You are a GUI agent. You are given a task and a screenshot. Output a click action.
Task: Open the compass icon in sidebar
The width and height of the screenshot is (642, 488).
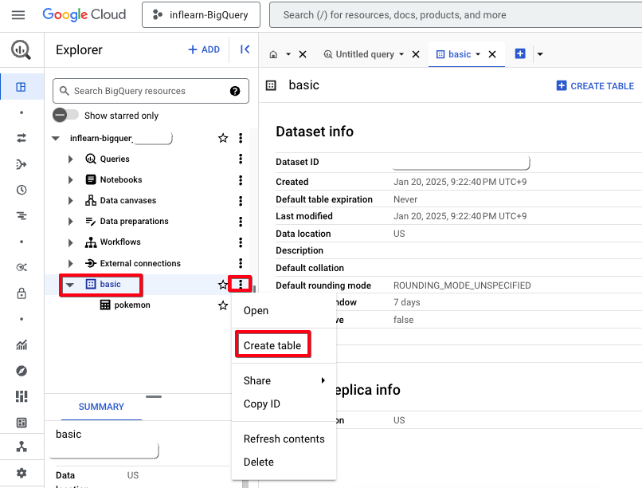click(22, 371)
